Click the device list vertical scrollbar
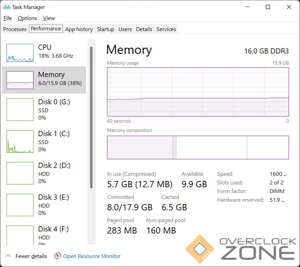The image size is (300, 267). click(91, 117)
